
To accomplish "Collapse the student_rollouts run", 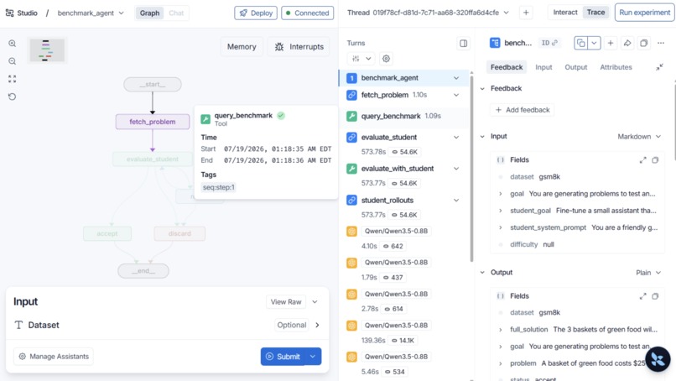I will pyautogui.click(x=456, y=201).
